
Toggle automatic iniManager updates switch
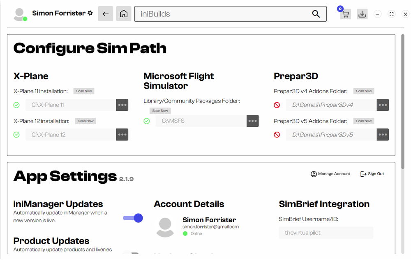point(133,218)
